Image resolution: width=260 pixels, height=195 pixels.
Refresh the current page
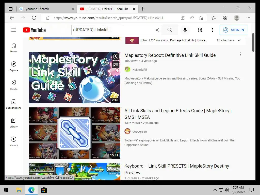coord(34,18)
